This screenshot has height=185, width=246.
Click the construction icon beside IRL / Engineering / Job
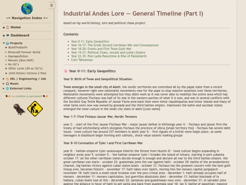pos(7,79)
